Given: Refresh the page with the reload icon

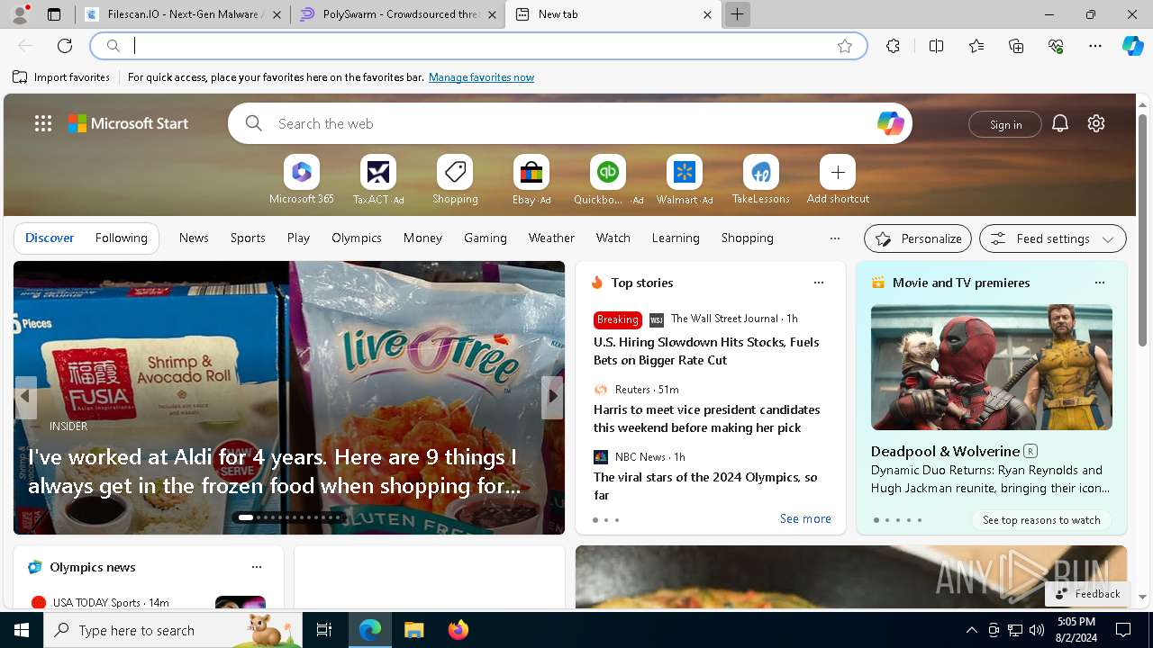Looking at the screenshot, I should click(x=65, y=46).
